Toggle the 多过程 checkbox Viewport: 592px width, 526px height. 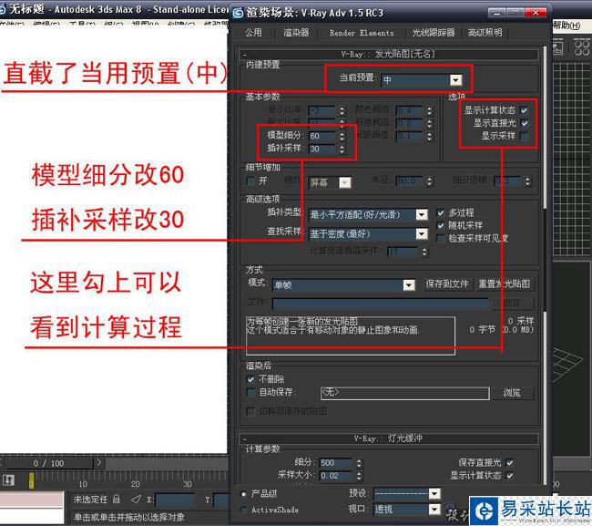click(440, 212)
